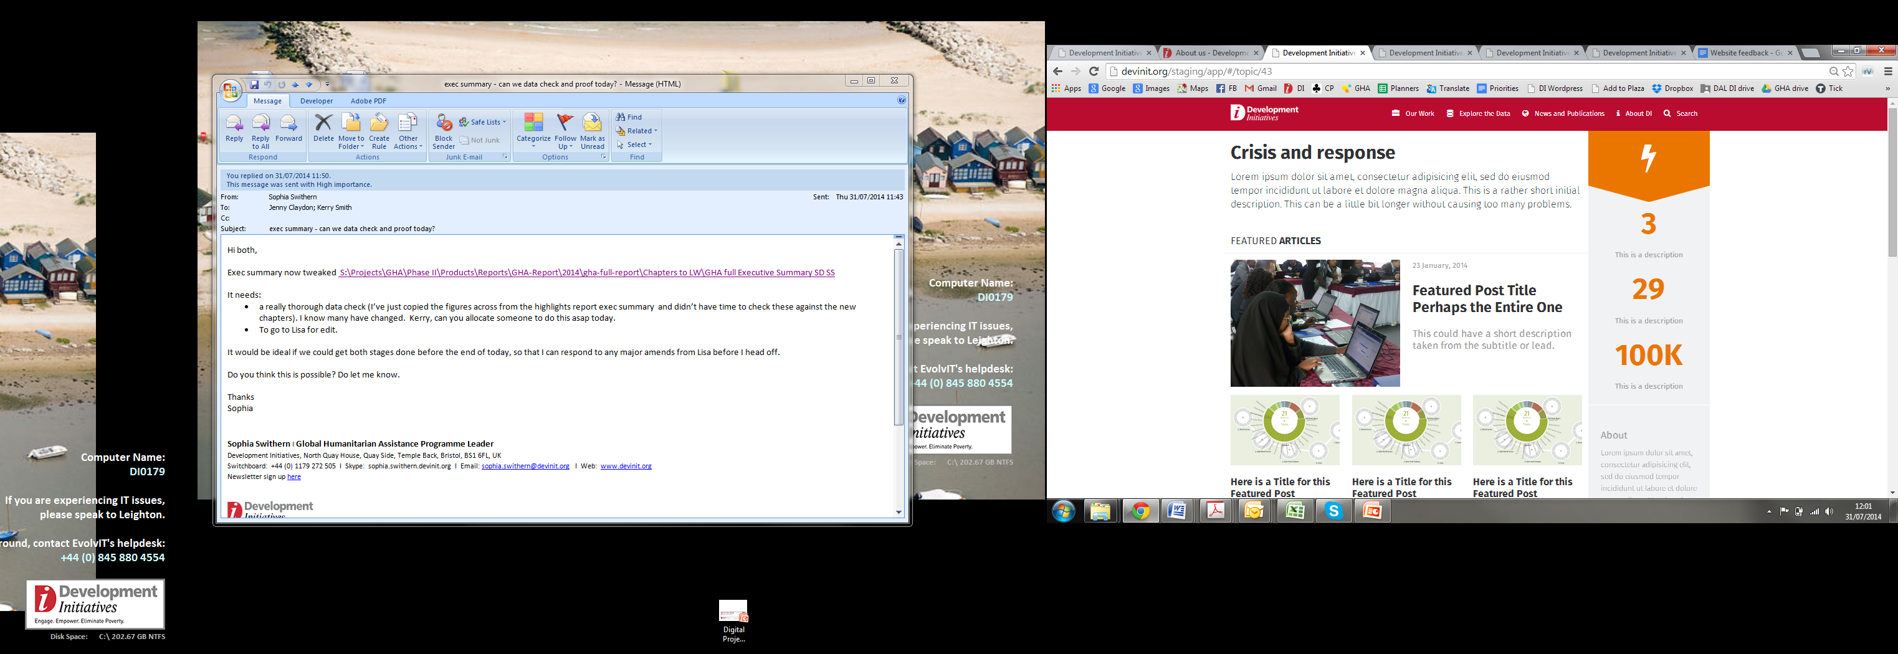
Task: Reload the page in Chrome
Action: [x=1094, y=72]
